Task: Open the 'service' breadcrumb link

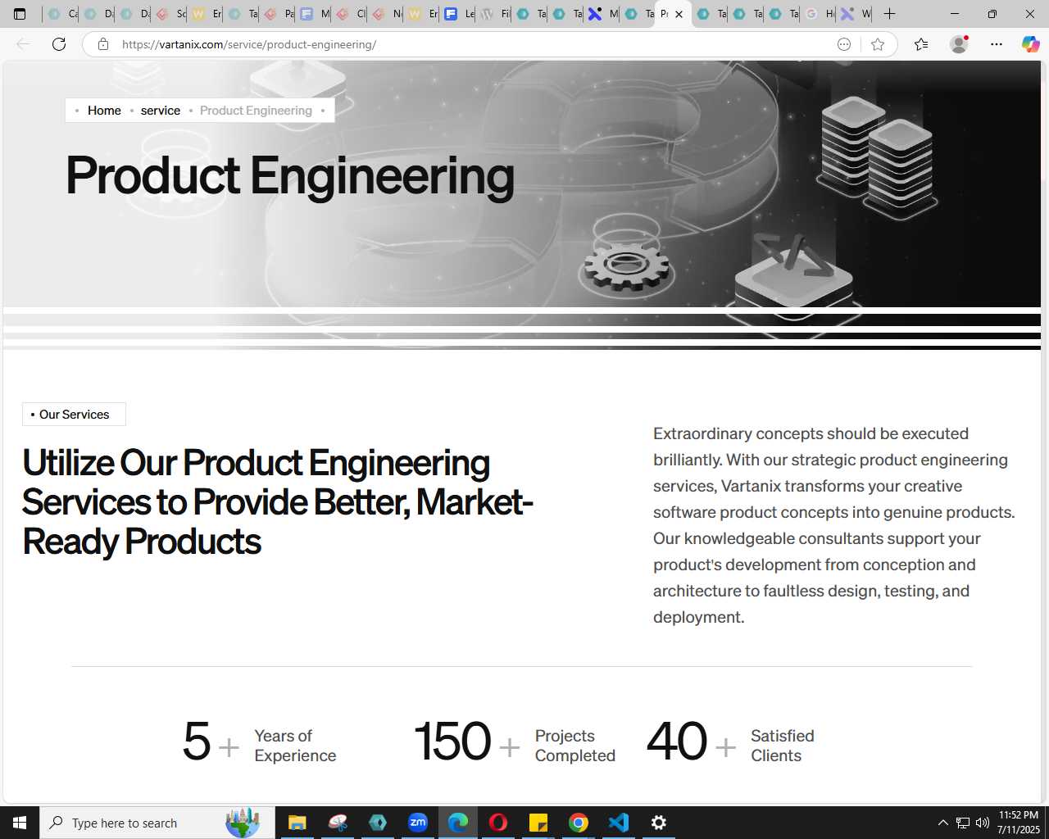Action: (160, 111)
